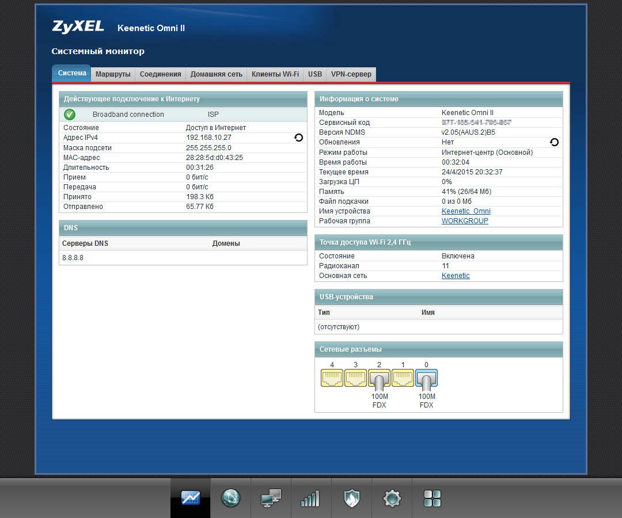Open the Home network computers icon
The width and height of the screenshot is (622, 518).
271,498
